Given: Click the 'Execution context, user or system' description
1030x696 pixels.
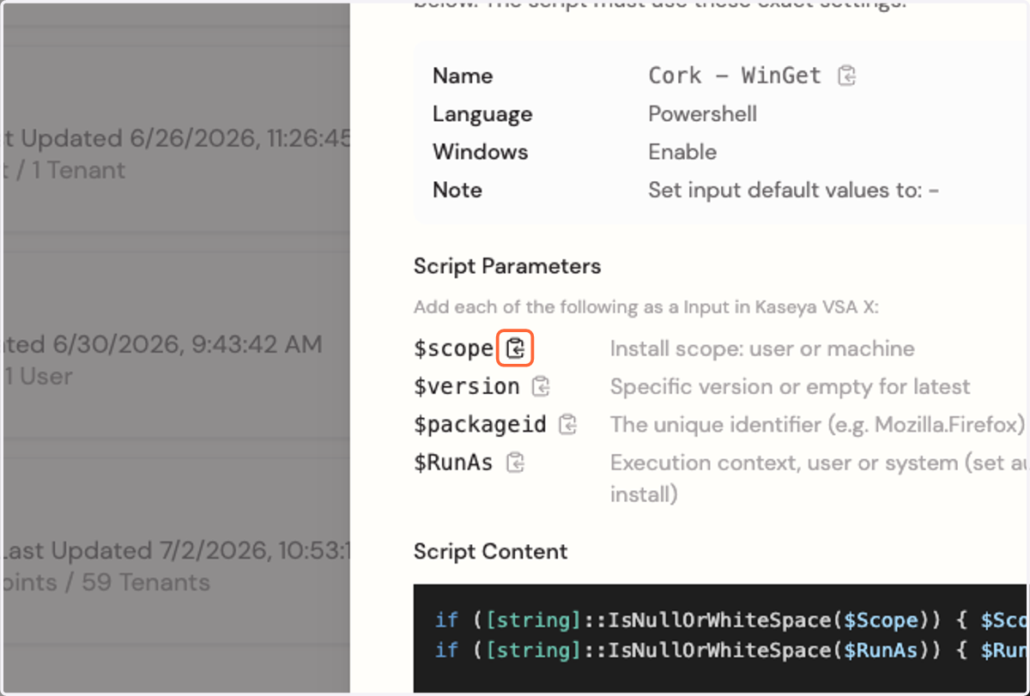Looking at the screenshot, I should click(819, 478).
